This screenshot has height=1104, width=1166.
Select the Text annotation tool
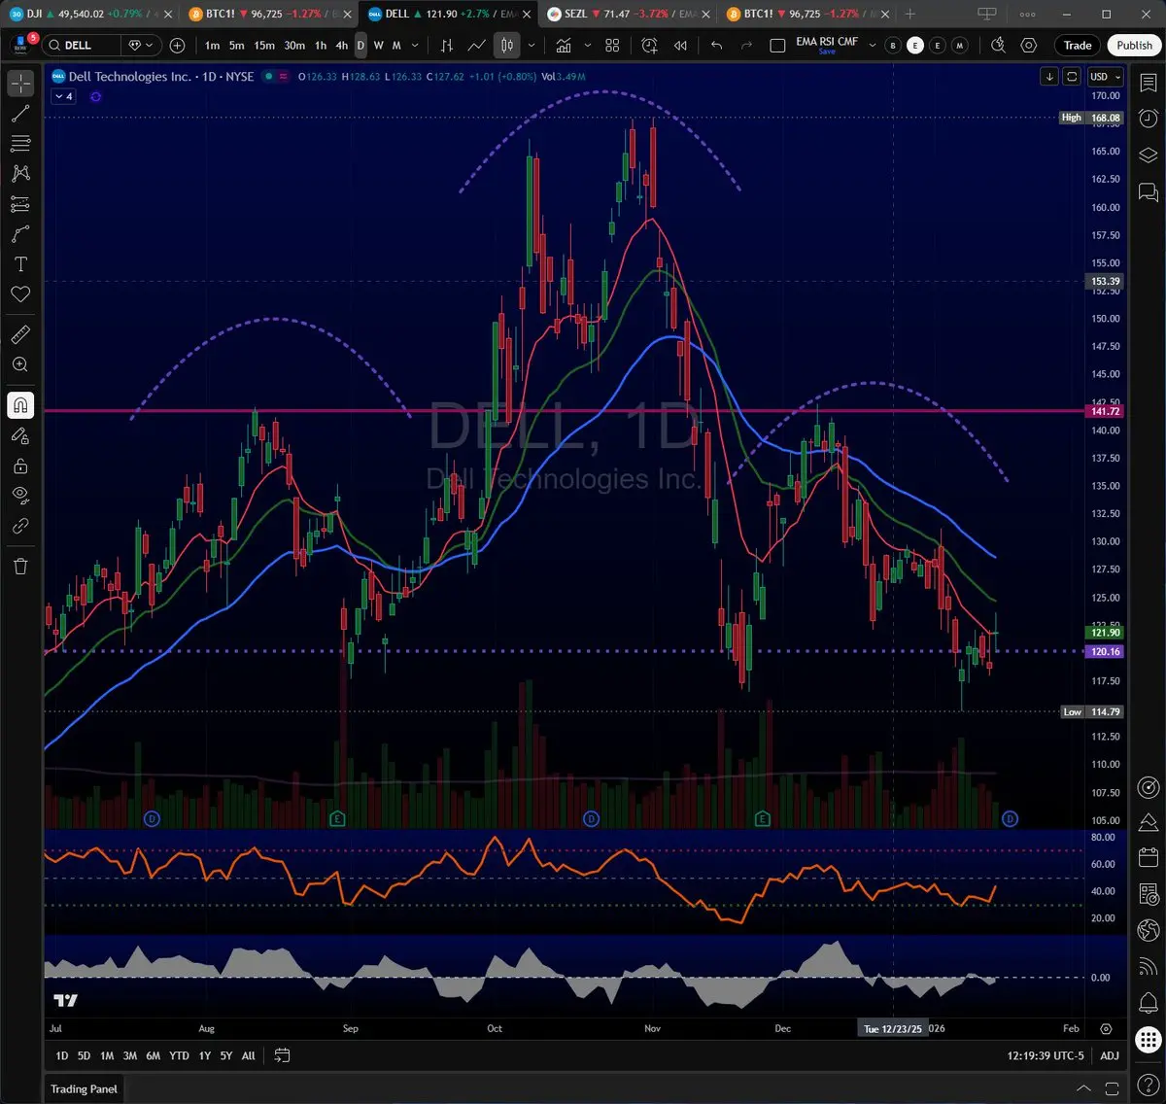pos(20,264)
